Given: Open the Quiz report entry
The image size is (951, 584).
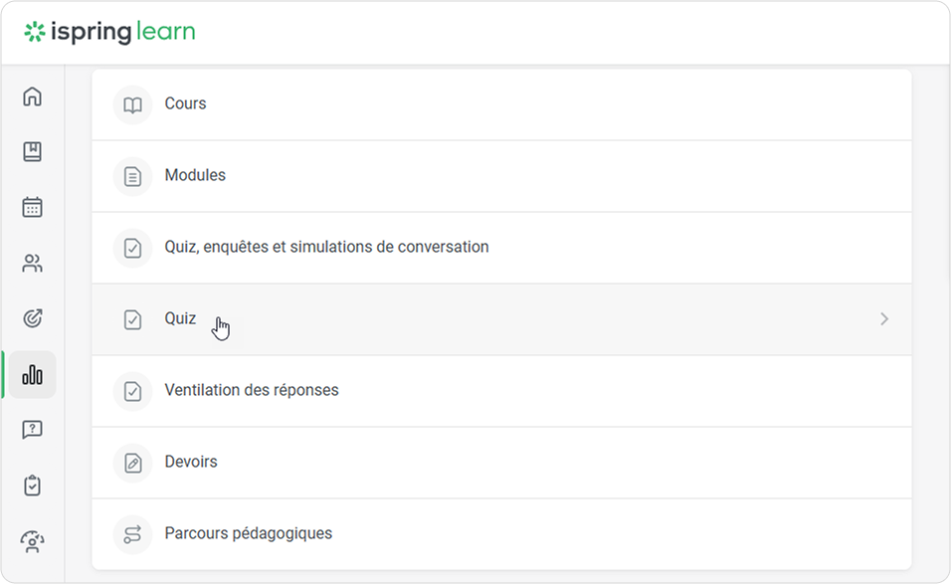Looking at the screenshot, I should tap(180, 319).
